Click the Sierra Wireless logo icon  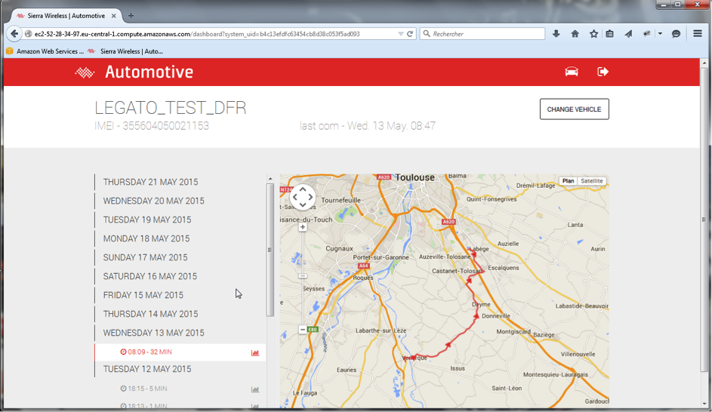[85, 72]
